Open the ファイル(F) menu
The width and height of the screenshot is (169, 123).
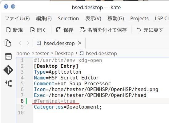click(x=17, y=19)
